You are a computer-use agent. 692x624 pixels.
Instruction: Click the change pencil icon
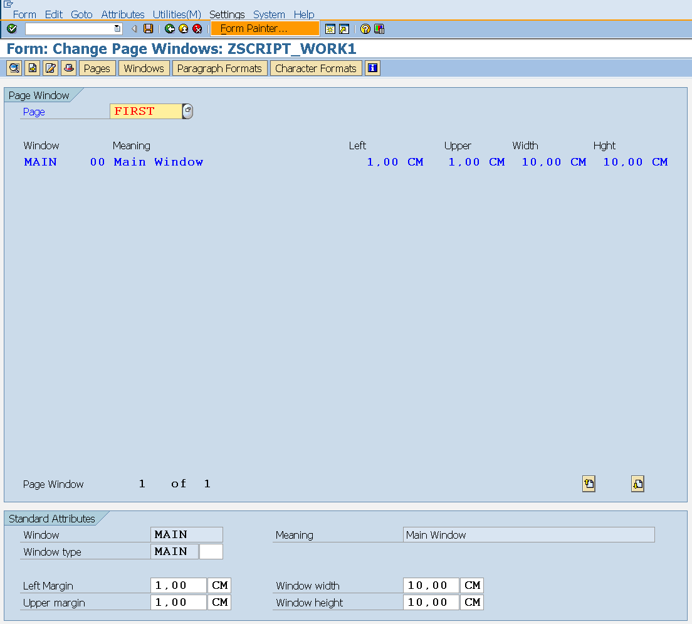click(49, 68)
